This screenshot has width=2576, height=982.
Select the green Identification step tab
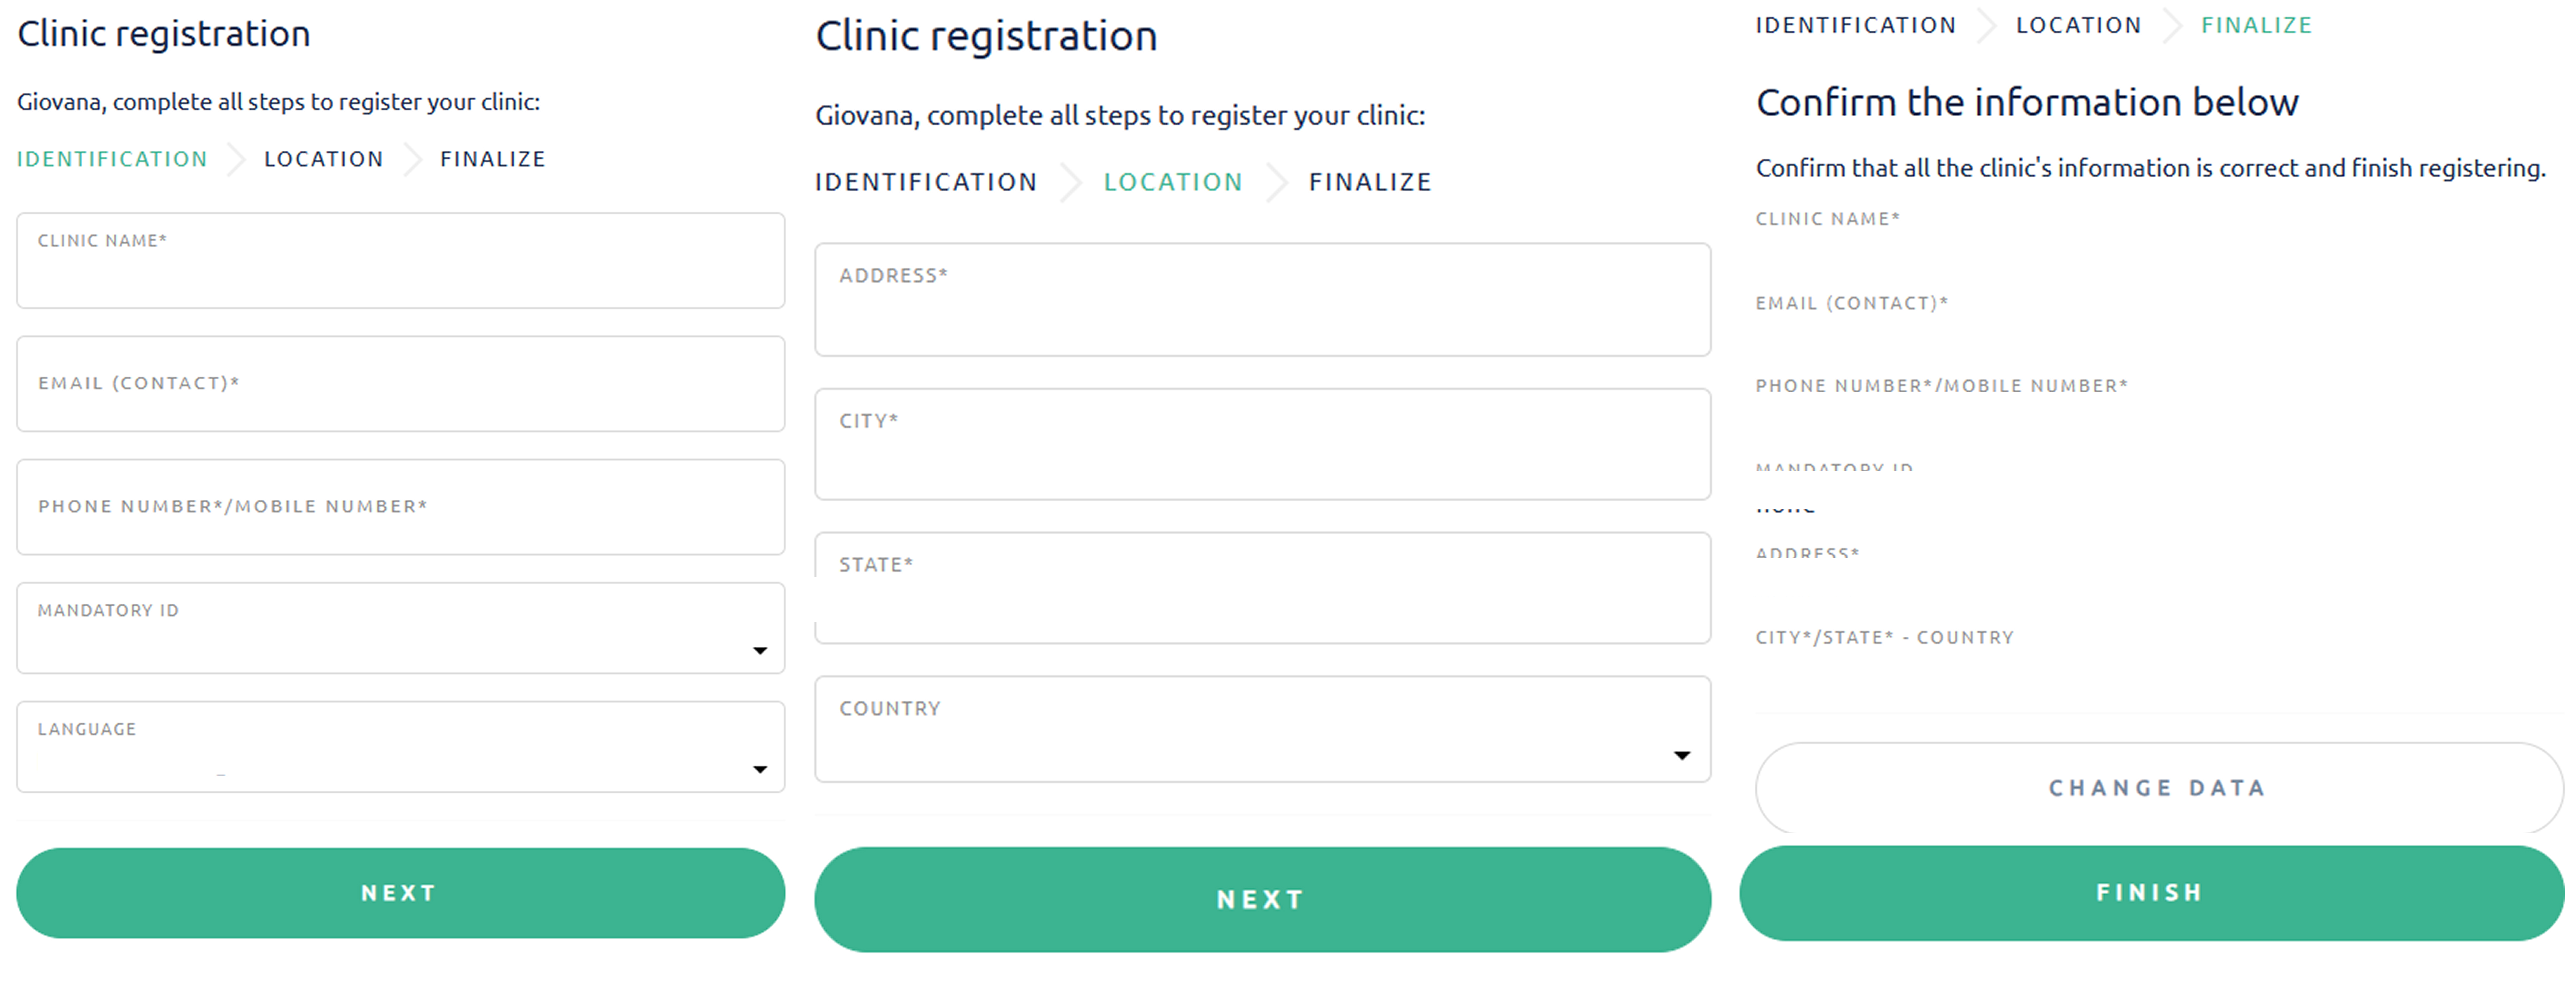point(112,159)
